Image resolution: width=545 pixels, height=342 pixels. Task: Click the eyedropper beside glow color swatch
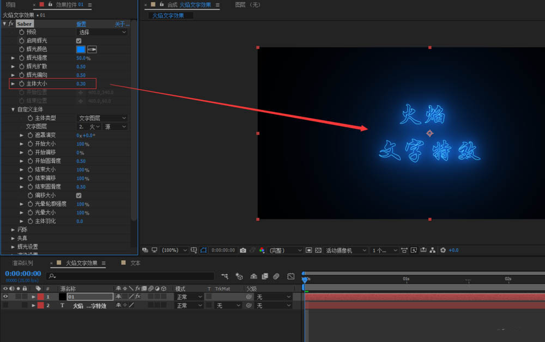pos(92,50)
